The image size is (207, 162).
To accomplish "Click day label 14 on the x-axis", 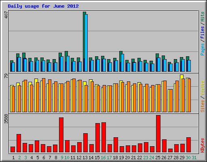I will (91, 158).
